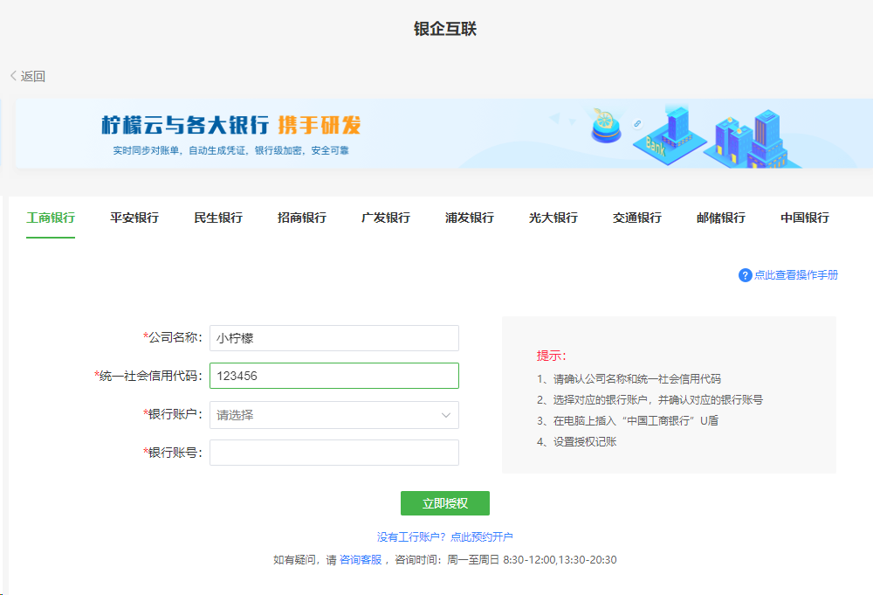873x595 pixels.
Task: Click the dropdown chevron next to 请选择
Action: click(x=447, y=414)
